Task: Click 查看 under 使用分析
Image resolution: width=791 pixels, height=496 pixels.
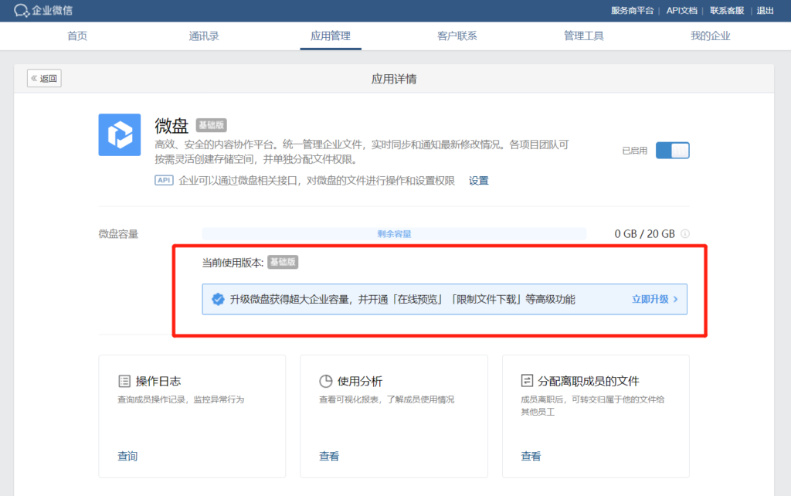Action: click(329, 456)
